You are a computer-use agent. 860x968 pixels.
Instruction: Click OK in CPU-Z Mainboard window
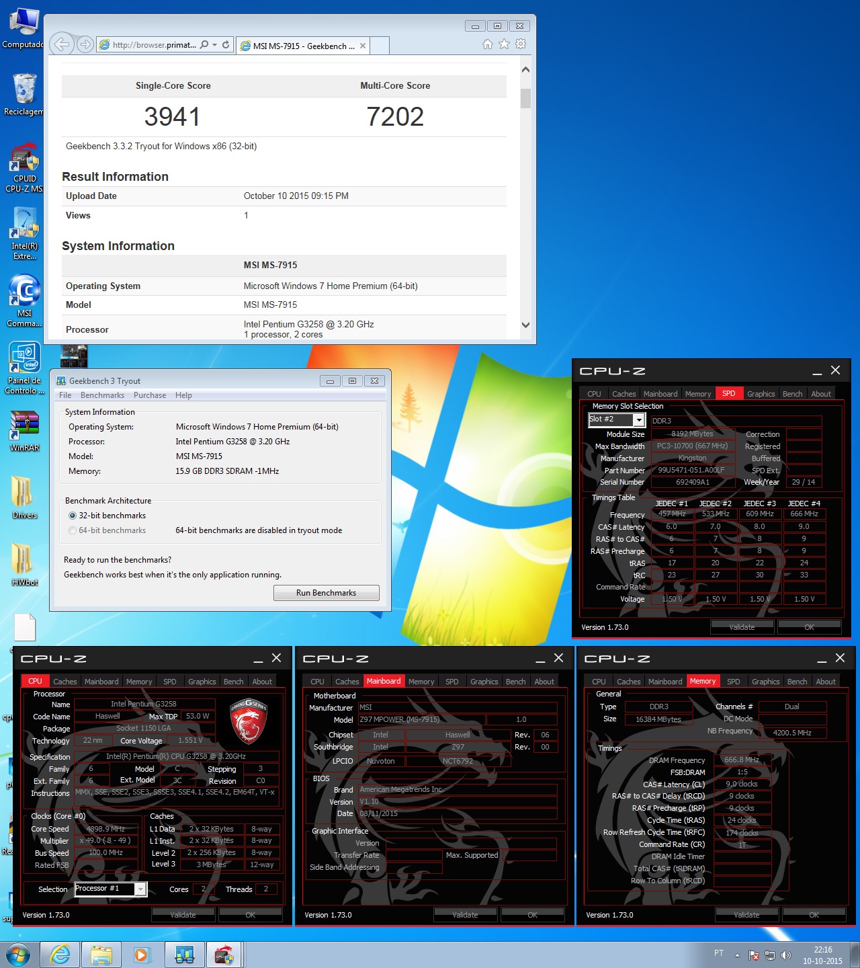533,915
